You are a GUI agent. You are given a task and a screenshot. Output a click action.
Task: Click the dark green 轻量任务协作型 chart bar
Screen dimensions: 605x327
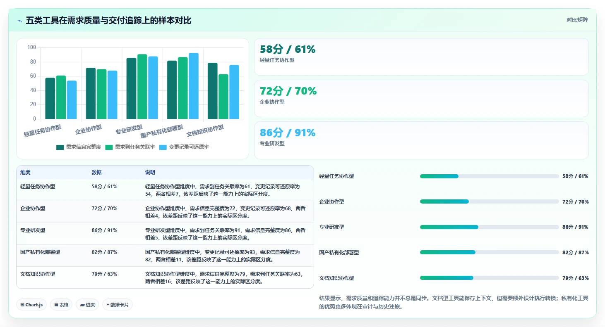point(50,98)
